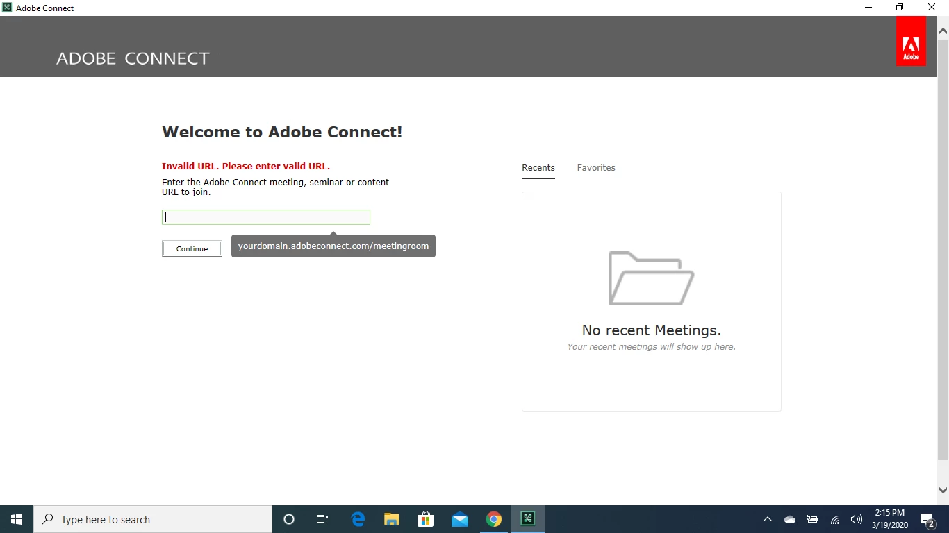The height and width of the screenshot is (533, 949).
Task: Open the Mail app from the taskbar
Action: click(460, 519)
